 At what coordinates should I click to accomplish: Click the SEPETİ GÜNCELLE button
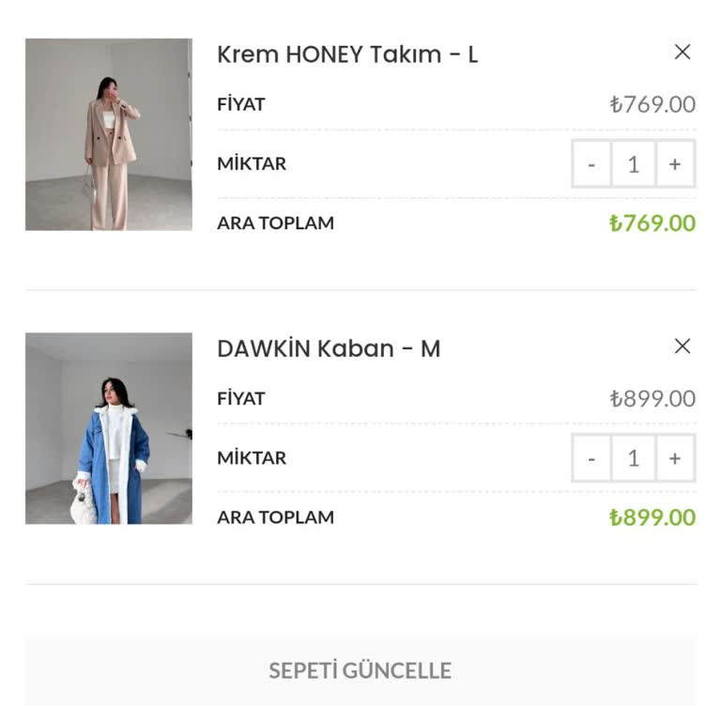360,670
